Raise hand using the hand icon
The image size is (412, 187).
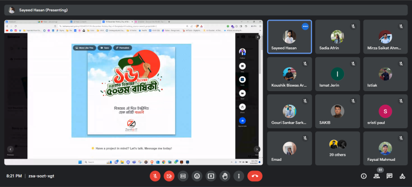[225, 176]
